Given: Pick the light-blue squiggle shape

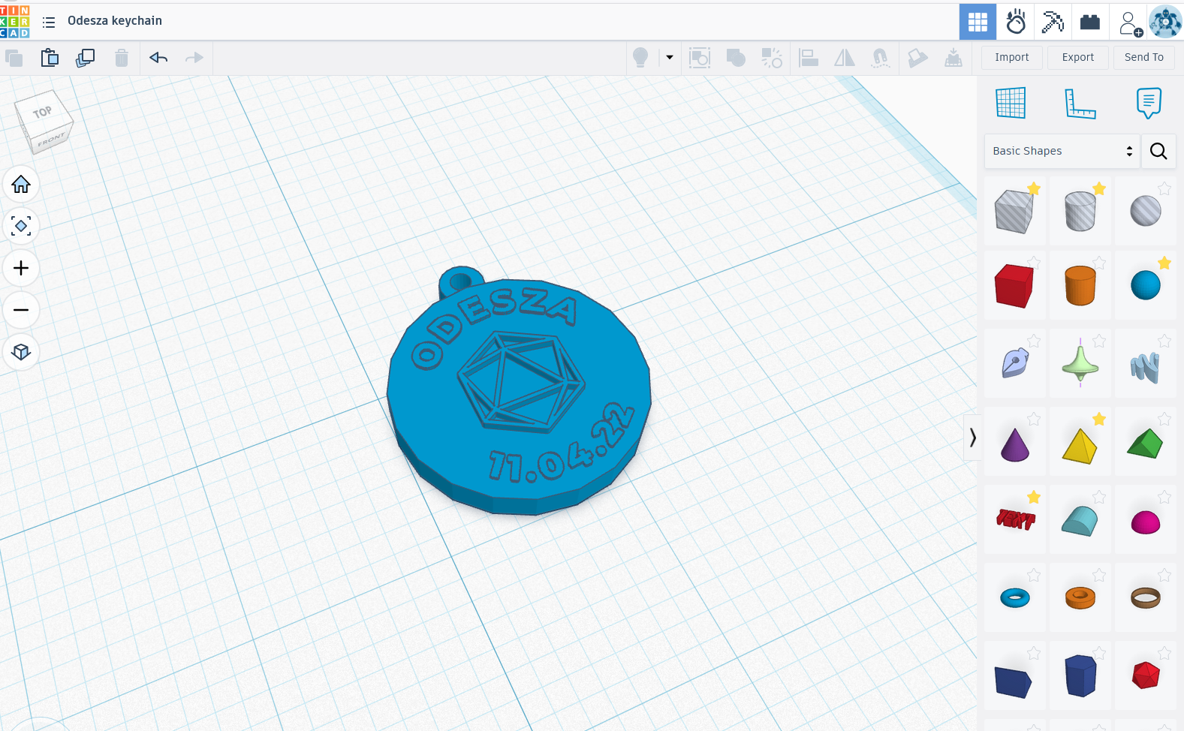Looking at the screenshot, I should pos(1146,366).
